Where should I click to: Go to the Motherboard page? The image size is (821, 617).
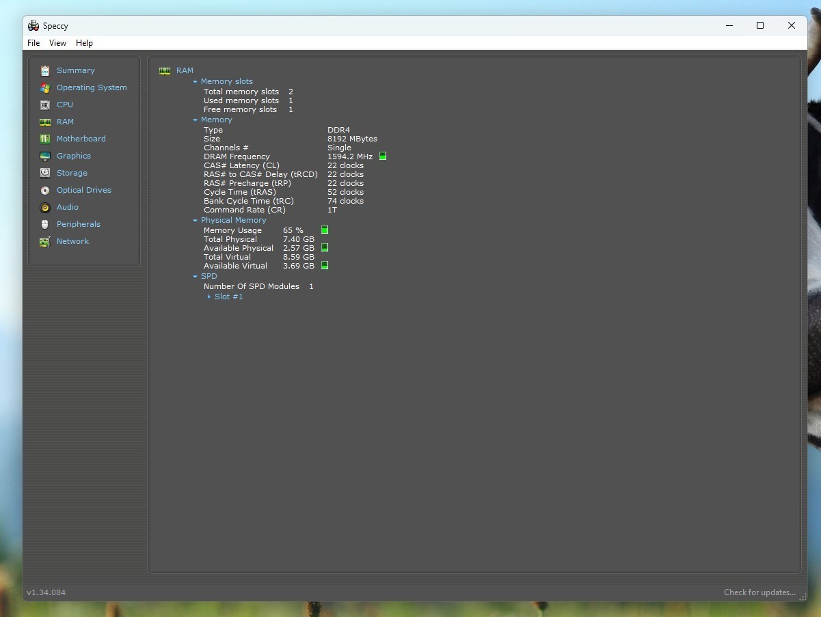[81, 139]
